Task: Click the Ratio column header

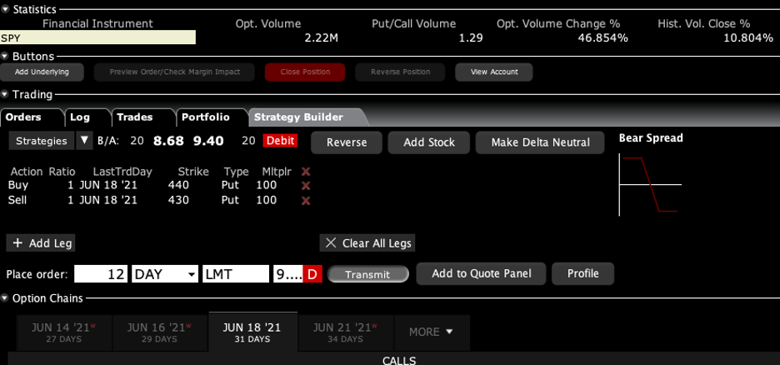Action: (62, 172)
